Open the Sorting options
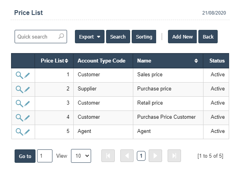Viewport: 237px width, 173px height. pos(144,37)
